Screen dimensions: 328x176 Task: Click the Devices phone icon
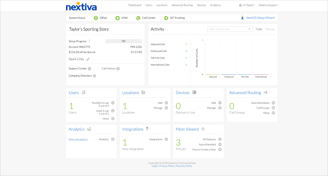pos(194,92)
